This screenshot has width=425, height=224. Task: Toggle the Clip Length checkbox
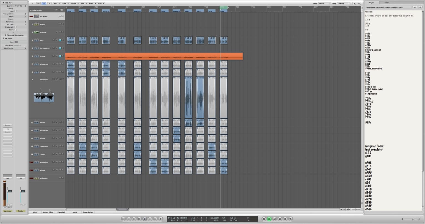[x=15, y=27]
